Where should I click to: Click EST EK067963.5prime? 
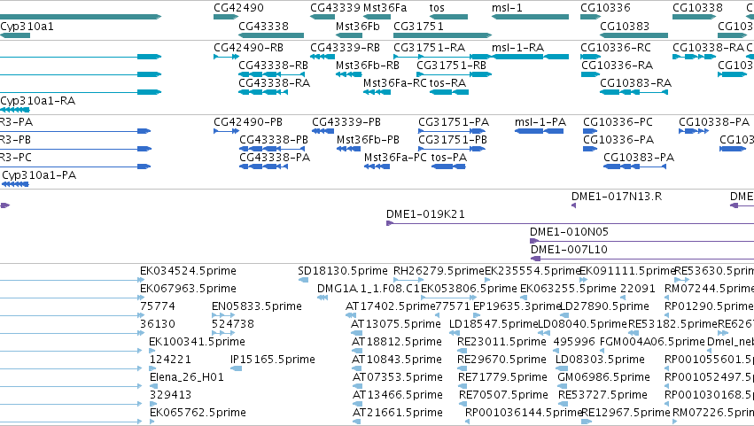188,289
